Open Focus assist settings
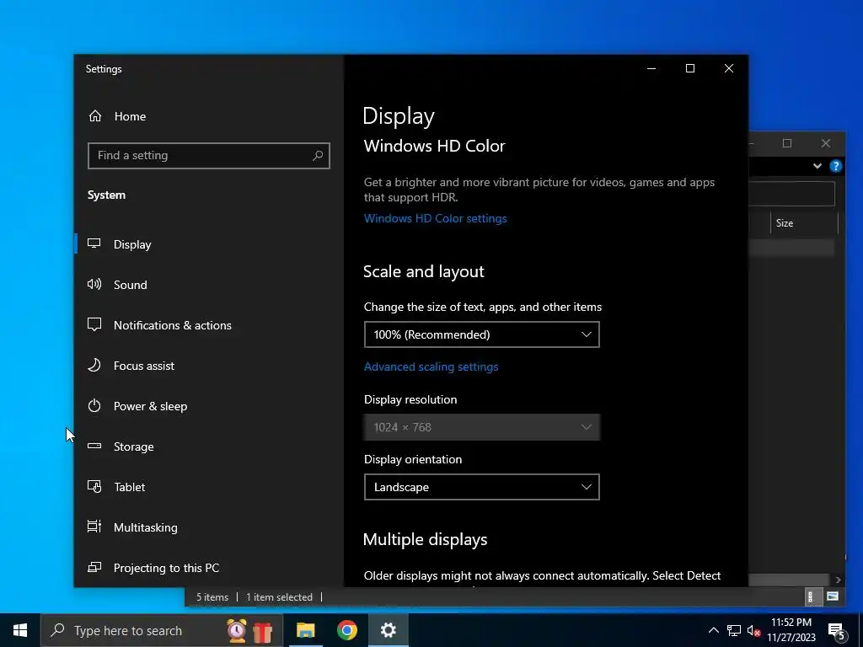Image resolution: width=863 pixels, height=647 pixels. pos(143,366)
